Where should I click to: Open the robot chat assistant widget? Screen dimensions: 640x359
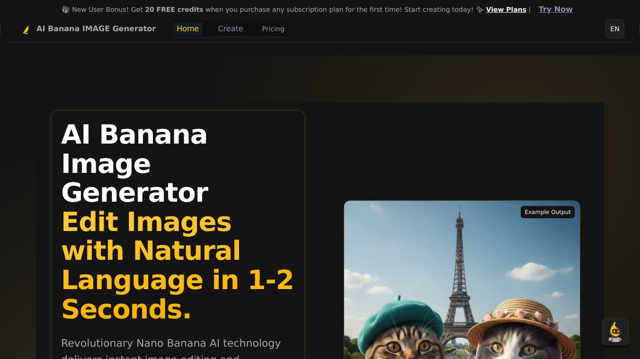pyautogui.click(x=615, y=332)
